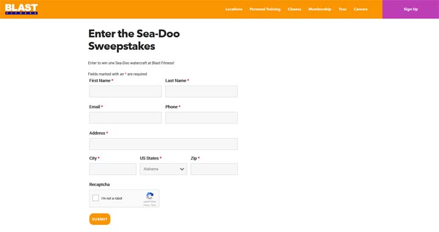
Task: Click the Phone number field
Action: 201,118
